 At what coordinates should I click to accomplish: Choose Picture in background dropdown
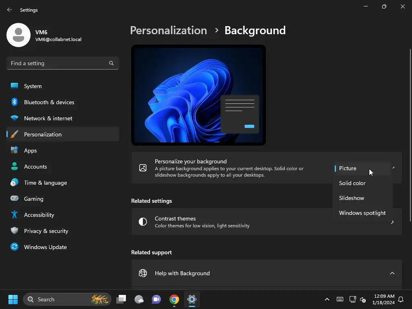362,168
